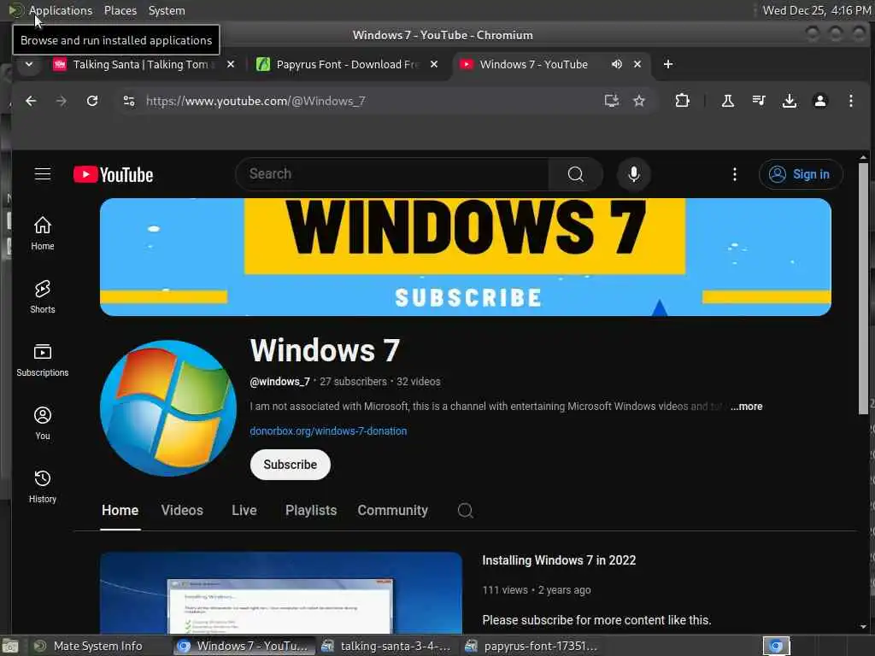Click the YouTube search input field
Screen dimensions: 875x656
(x=393, y=174)
